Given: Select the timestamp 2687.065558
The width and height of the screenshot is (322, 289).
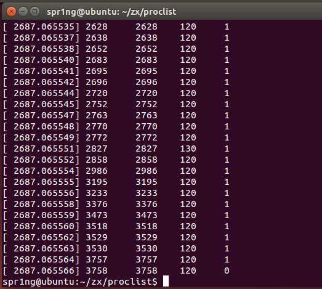Looking at the screenshot, I should [x=44, y=205].
